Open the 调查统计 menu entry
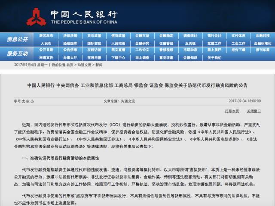 190,36
